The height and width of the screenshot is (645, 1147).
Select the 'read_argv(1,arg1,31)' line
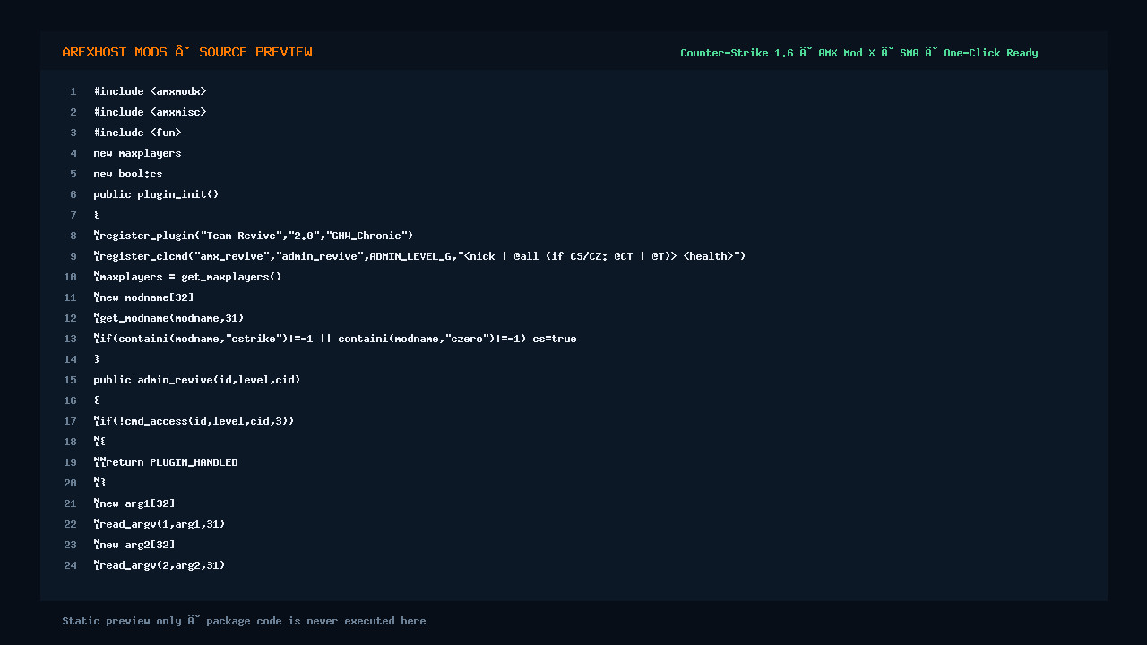click(x=160, y=524)
